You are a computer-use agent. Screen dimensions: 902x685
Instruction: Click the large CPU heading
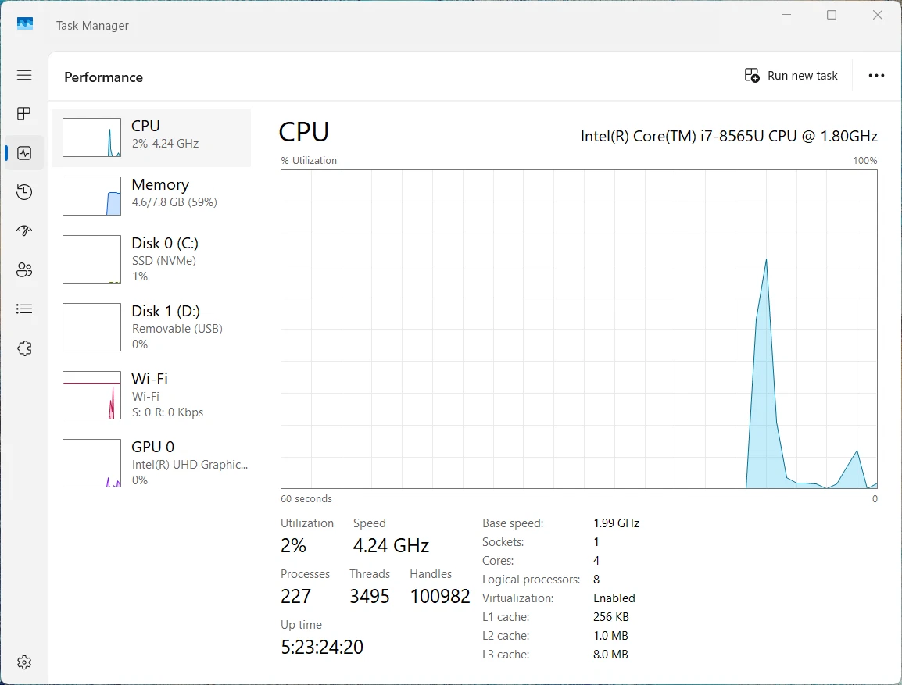coord(304,132)
